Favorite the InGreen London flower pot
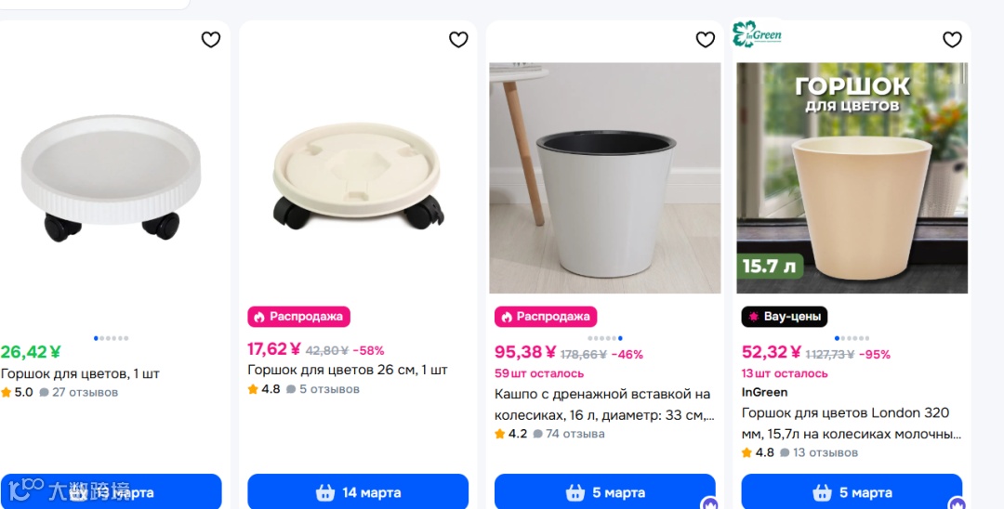The image size is (1004, 509). click(952, 40)
